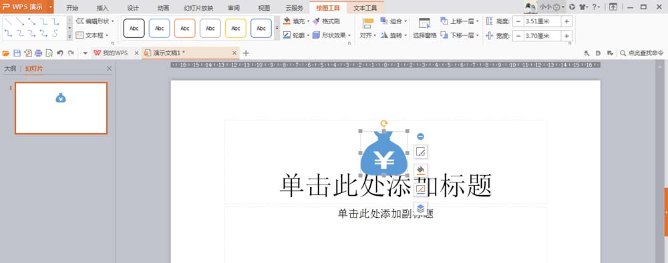Add a new document tab with plus button
This screenshot has height=263, width=668.
click(x=246, y=53)
